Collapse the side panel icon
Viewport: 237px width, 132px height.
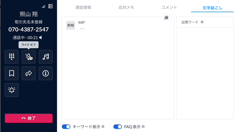(x=50, y=6)
